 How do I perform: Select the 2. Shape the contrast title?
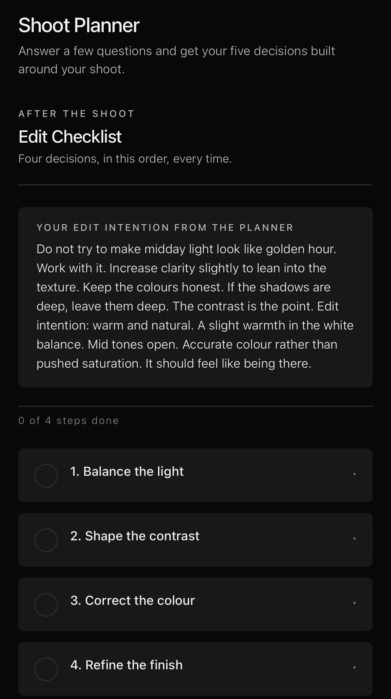pyautogui.click(x=135, y=536)
